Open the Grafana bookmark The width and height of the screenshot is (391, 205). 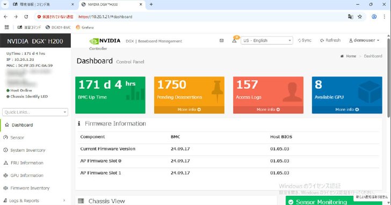[x=85, y=27]
